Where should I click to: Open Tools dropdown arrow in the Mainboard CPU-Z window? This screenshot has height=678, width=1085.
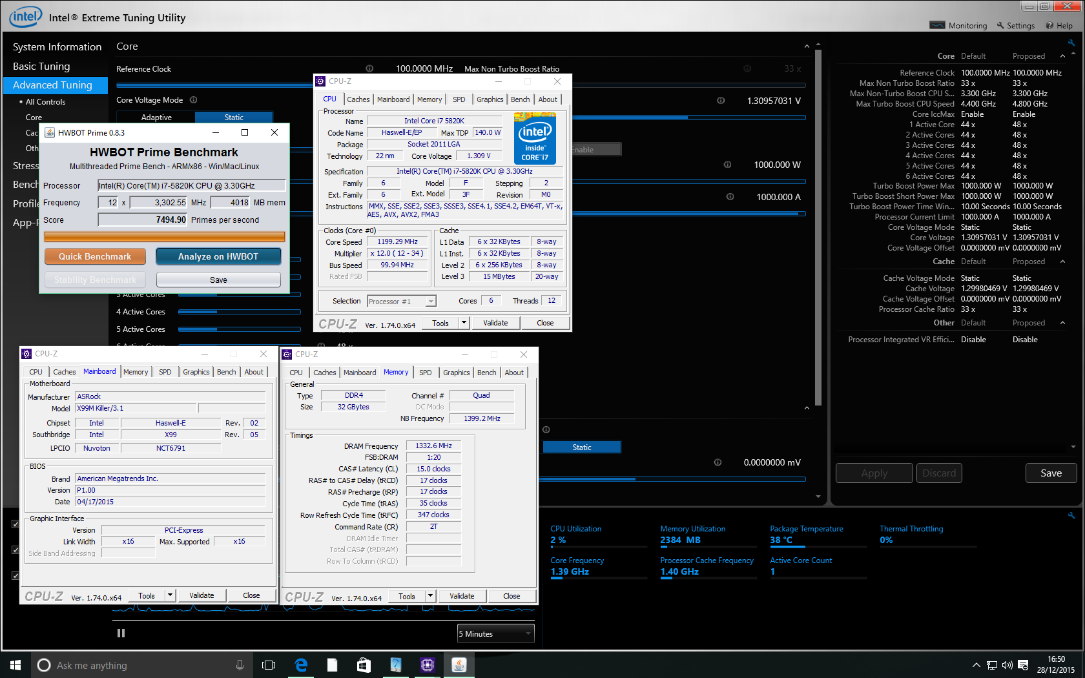point(170,595)
